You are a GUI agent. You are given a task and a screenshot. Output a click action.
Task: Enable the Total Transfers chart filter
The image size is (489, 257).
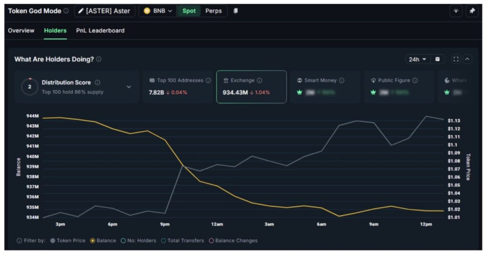pos(163,241)
